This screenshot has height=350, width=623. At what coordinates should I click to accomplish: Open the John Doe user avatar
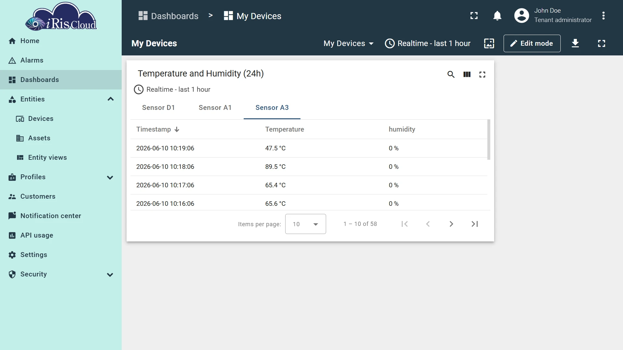521,16
